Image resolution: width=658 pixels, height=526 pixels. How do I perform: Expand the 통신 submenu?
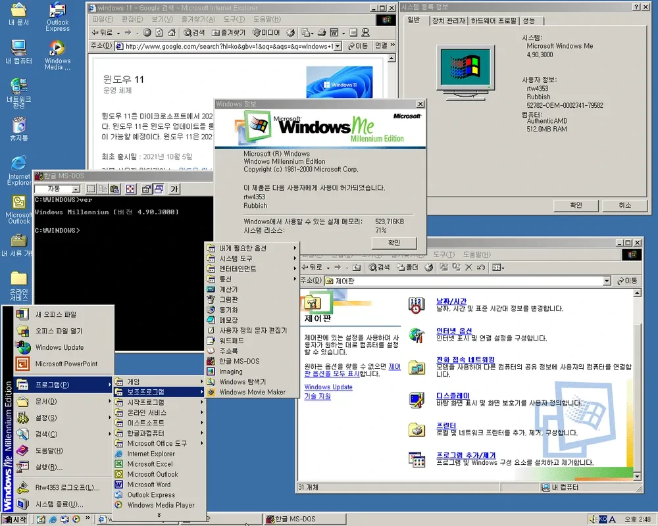pyautogui.click(x=252, y=279)
